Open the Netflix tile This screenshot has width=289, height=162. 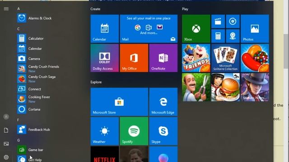click(105, 154)
